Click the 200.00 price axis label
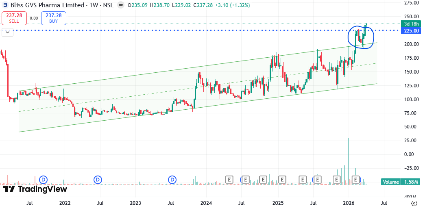 tap(411, 44)
